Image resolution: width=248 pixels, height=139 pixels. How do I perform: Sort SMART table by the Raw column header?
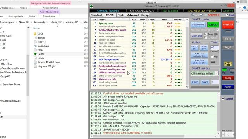coord(164,20)
